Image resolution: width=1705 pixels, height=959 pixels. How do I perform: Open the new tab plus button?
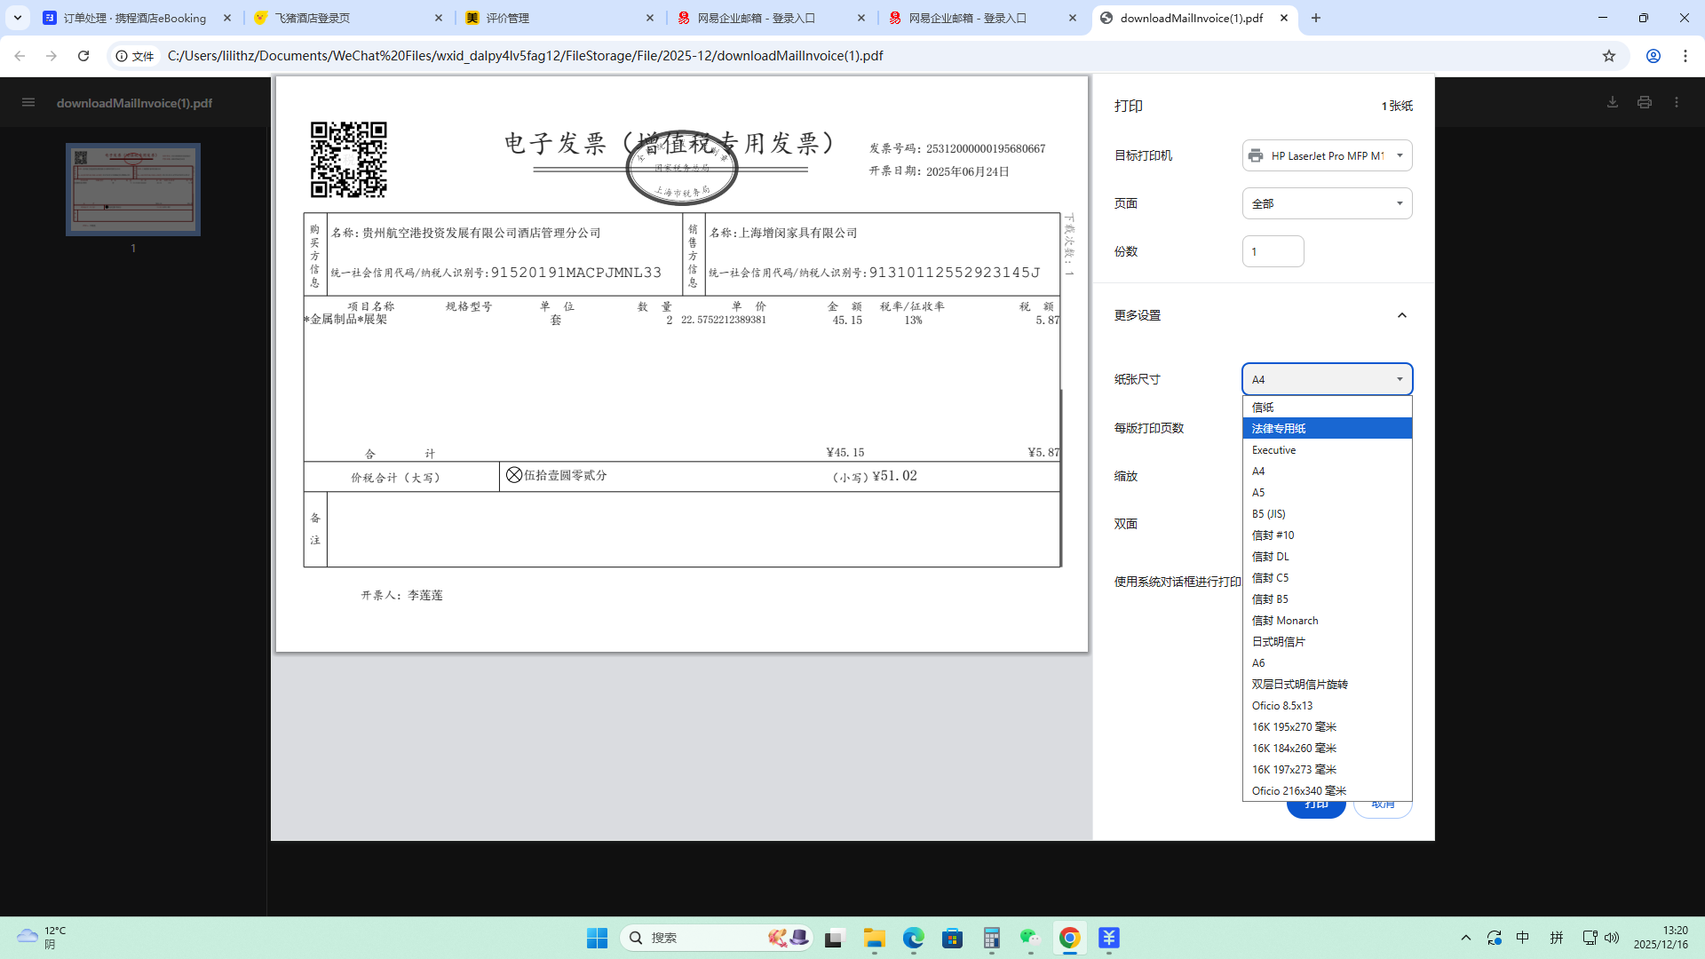click(x=1316, y=18)
